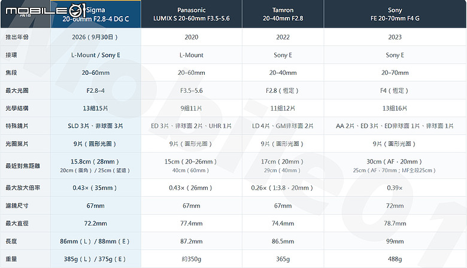Viewport: 467px width, 268px height.
Task: Select the 光學結構 row label
Action: point(17,108)
